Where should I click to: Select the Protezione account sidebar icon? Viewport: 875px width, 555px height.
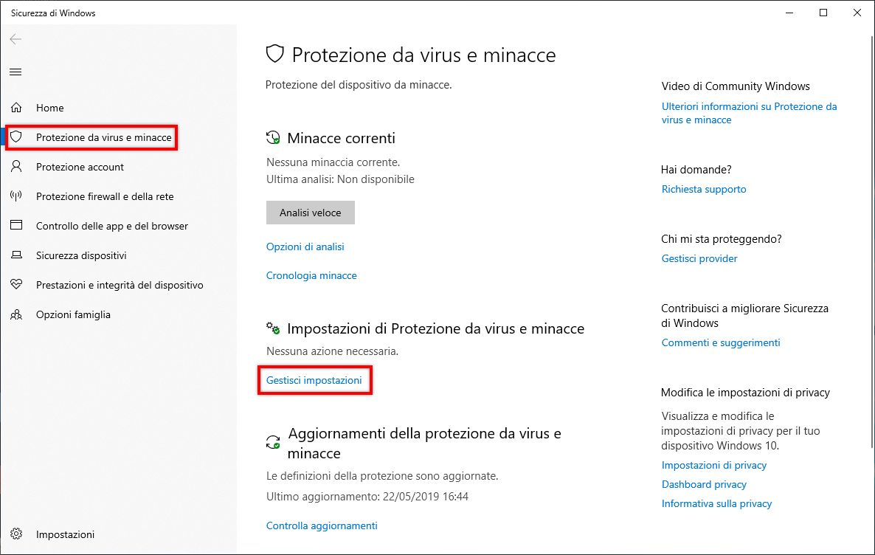point(16,167)
